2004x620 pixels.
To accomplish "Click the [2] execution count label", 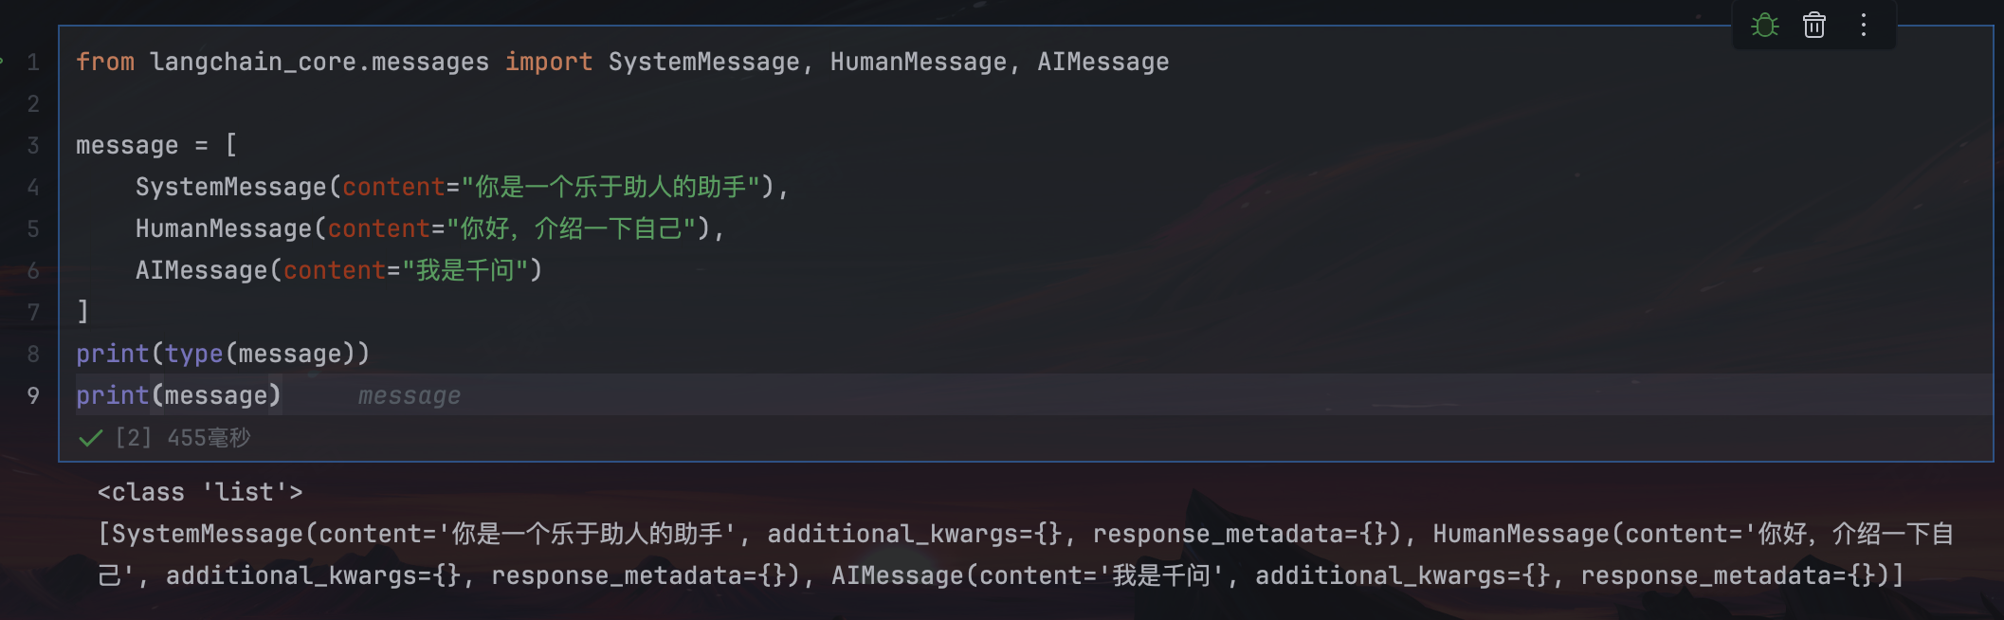I will (134, 438).
